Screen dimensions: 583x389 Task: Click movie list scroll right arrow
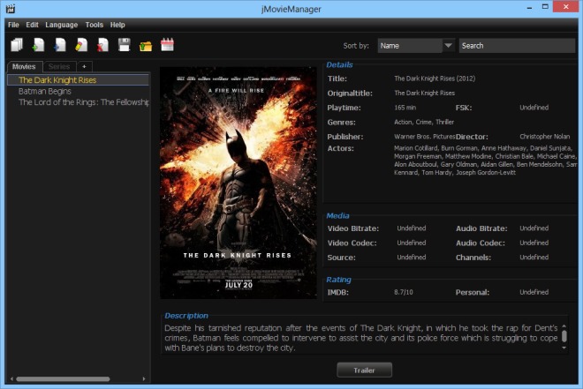tap(144, 379)
